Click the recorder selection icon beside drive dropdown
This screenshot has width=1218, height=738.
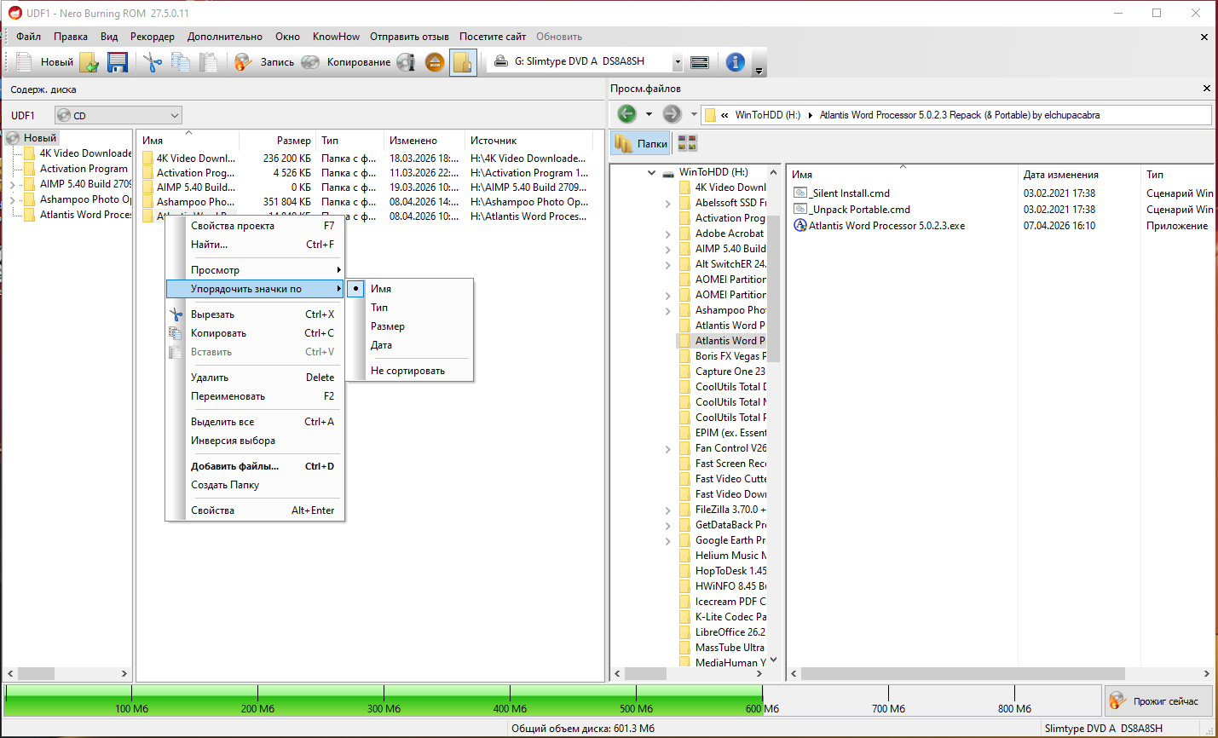700,62
